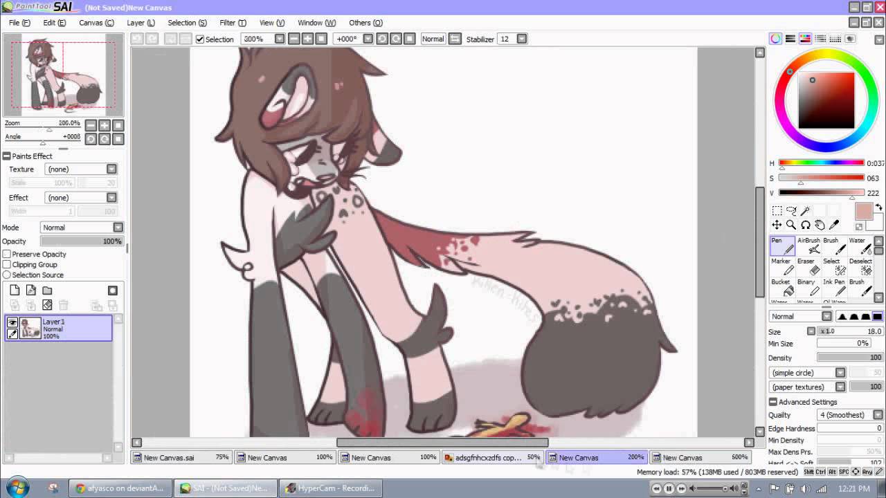The height and width of the screenshot is (498, 886).
Task: Open HyperCam taskbar button
Action: 329,488
